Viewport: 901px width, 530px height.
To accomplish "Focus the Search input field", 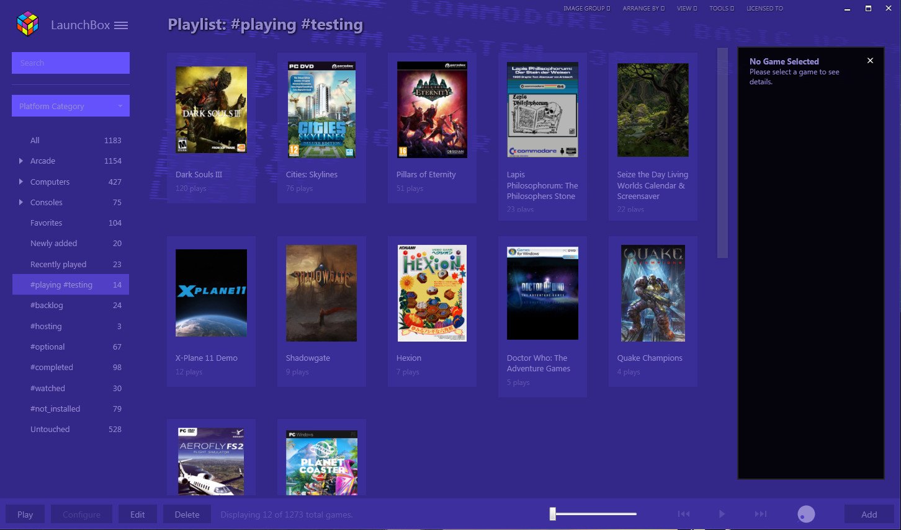I will point(71,63).
